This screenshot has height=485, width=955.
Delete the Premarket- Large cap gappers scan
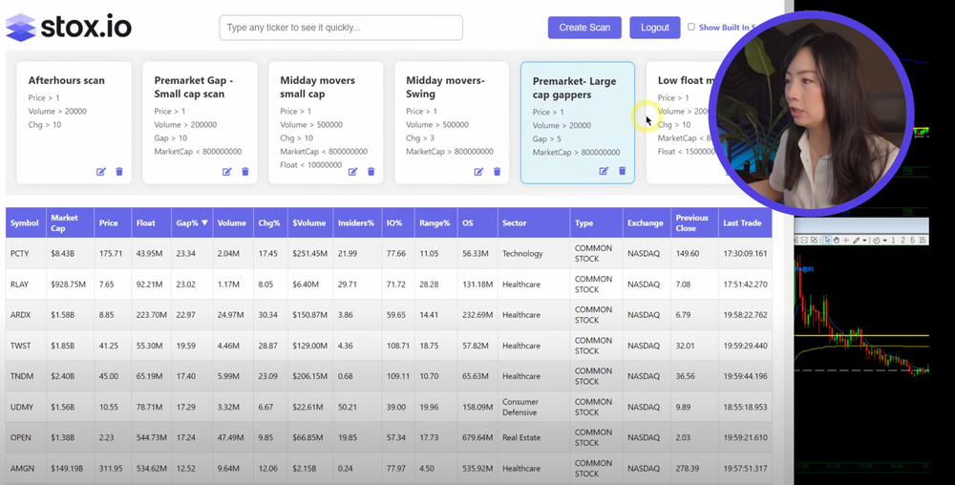coord(623,171)
